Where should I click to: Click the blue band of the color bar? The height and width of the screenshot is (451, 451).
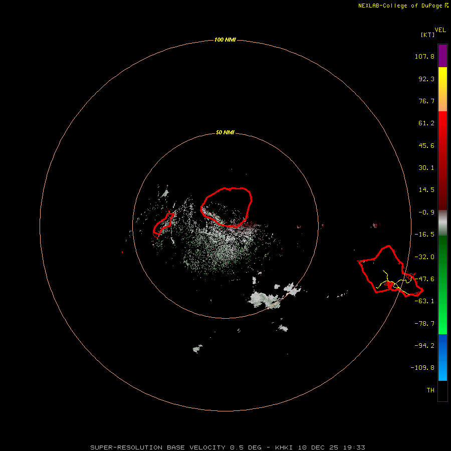pyautogui.click(x=442, y=357)
